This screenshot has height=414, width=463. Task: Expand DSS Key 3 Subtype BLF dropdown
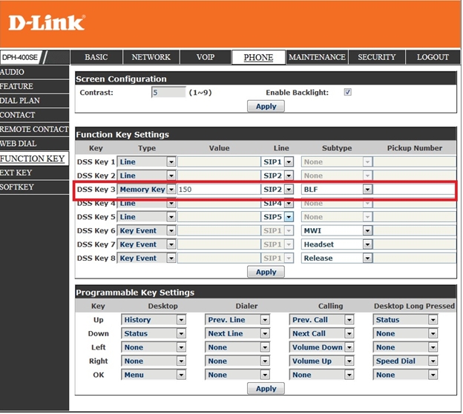click(x=367, y=190)
